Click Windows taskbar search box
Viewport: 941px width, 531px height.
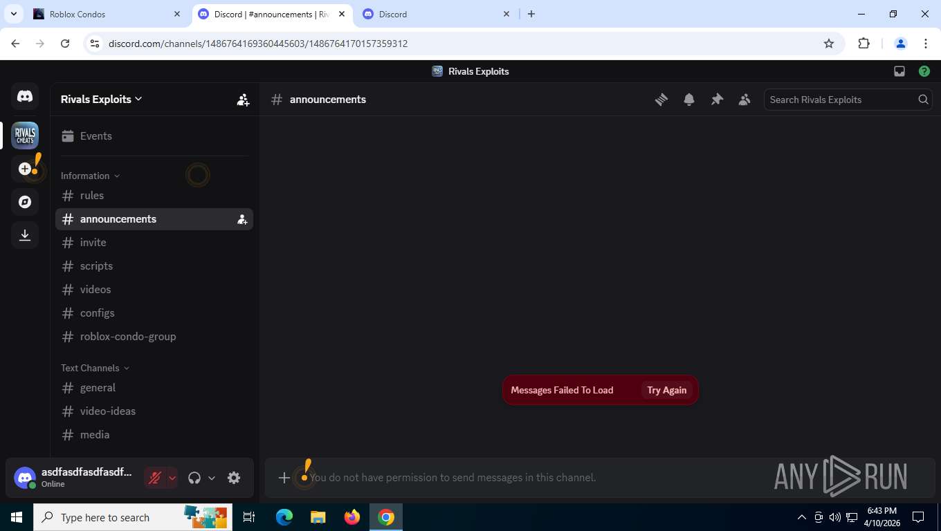pyautogui.click(x=131, y=517)
